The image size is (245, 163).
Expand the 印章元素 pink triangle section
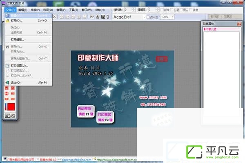(205, 29)
